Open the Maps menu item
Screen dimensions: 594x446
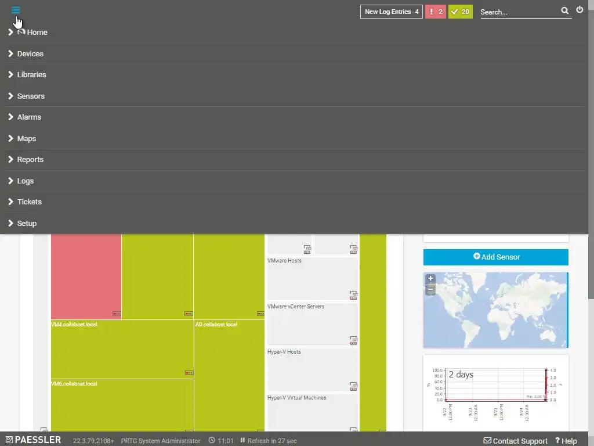pyautogui.click(x=27, y=139)
